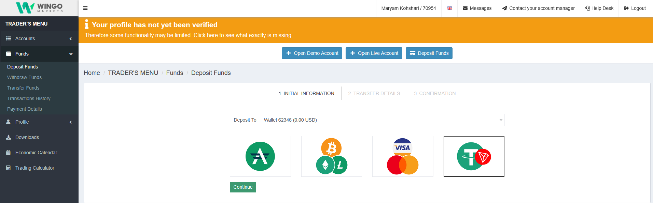This screenshot has width=653, height=203.
Task: Open Payment Details in sidebar
Action: pos(25,109)
